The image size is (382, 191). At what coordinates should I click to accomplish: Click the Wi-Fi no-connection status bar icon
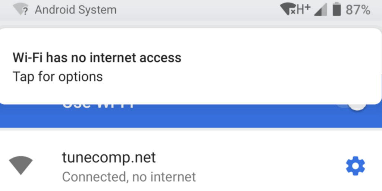288,9
